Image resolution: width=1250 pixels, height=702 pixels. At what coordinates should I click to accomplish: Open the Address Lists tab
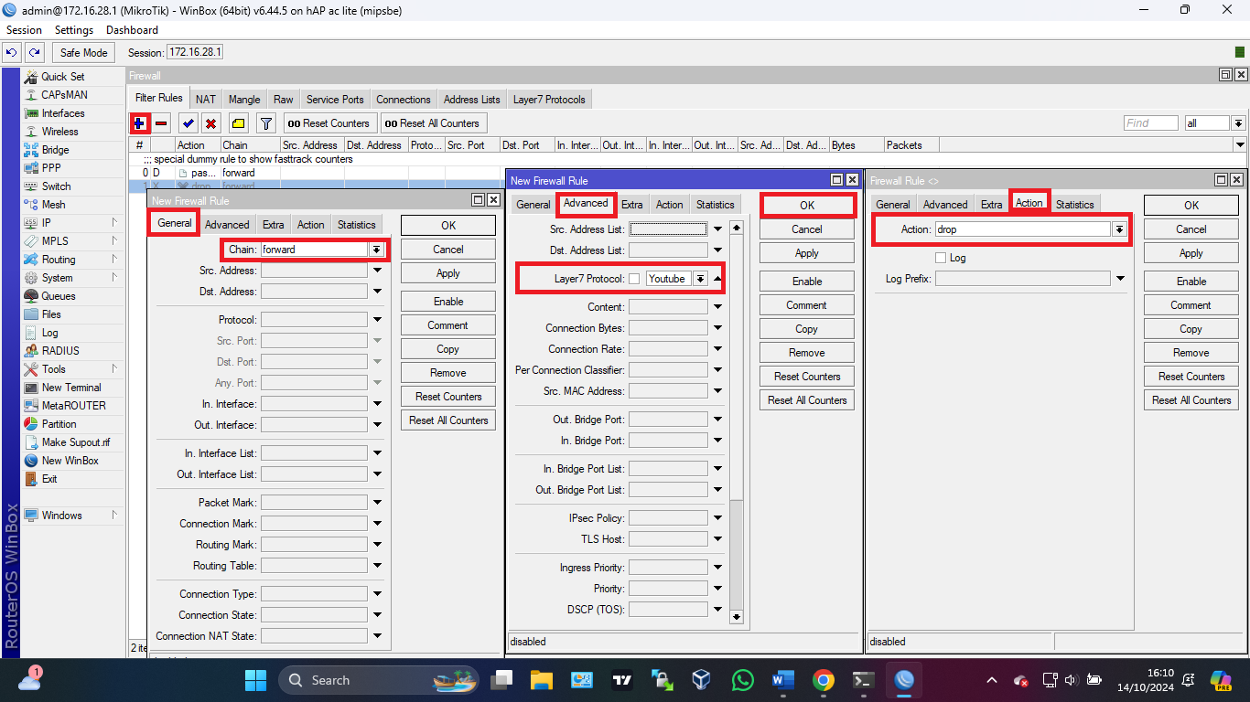click(x=471, y=99)
